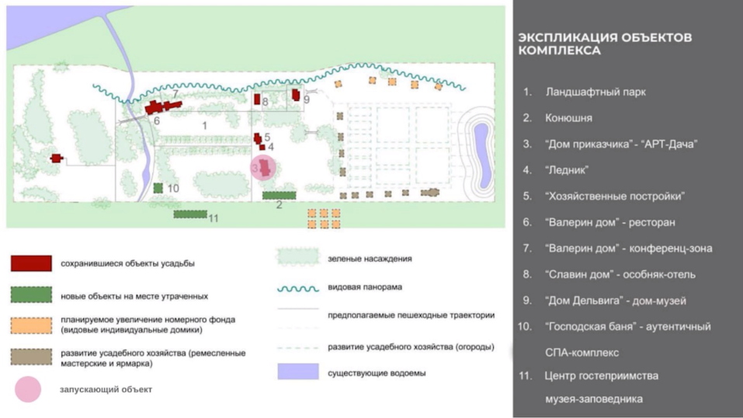The height and width of the screenshot is (418, 743).
Task: Select the green building numbered 10
Action: click(x=158, y=188)
